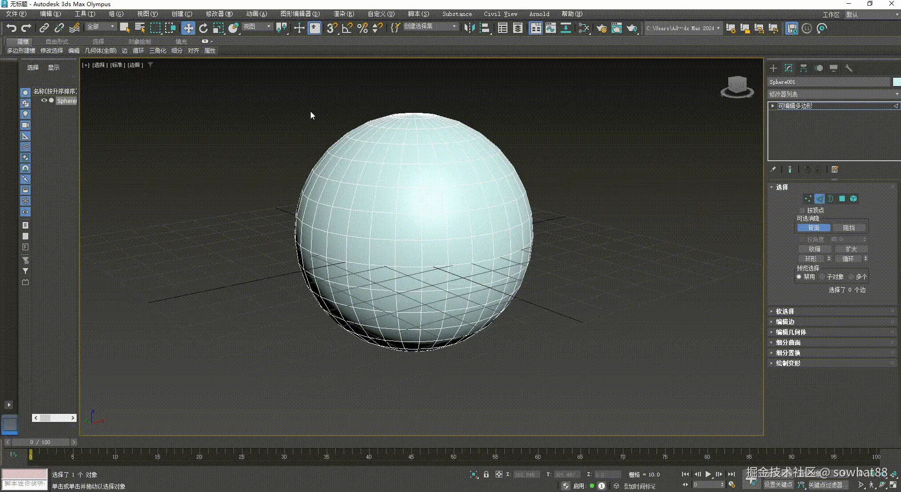Screen dimensions: 901x492
Task: Toggle off the 背面 ignore backfacing option
Action: pos(813,227)
